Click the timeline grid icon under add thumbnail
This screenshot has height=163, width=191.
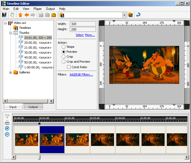coord(7,122)
